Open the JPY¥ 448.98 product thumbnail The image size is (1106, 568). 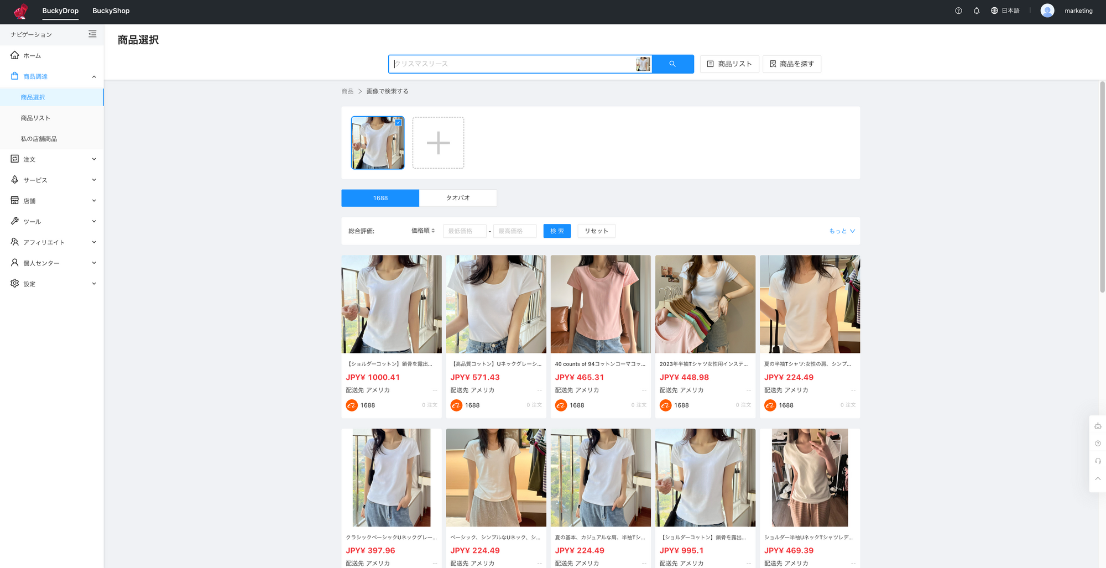(705, 304)
